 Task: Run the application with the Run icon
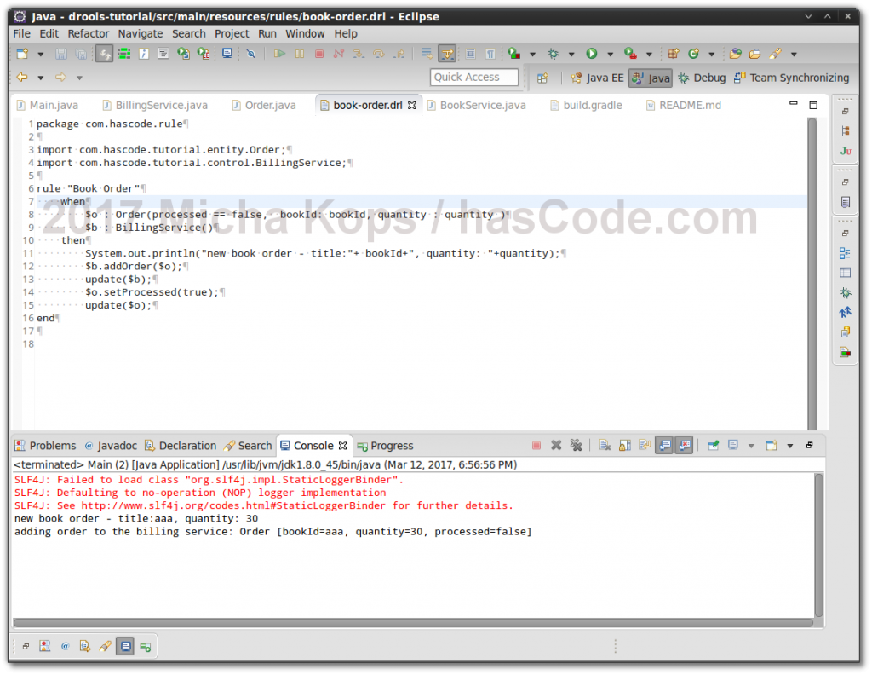point(592,53)
